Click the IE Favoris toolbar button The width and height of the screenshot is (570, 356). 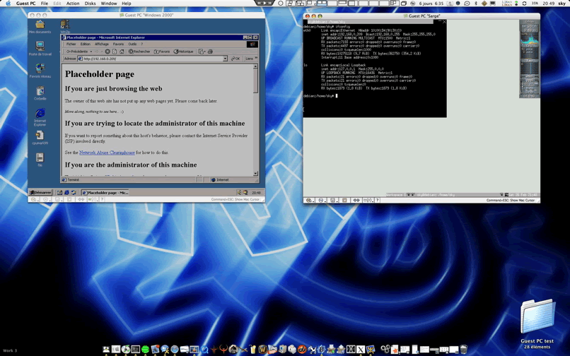coord(162,52)
